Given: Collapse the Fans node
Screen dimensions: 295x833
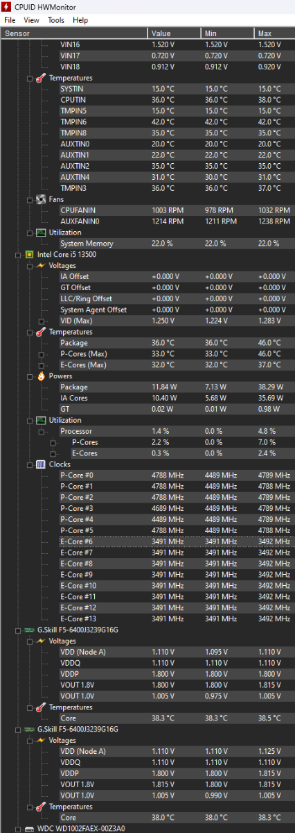Looking at the screenshot, I should 29,199.
